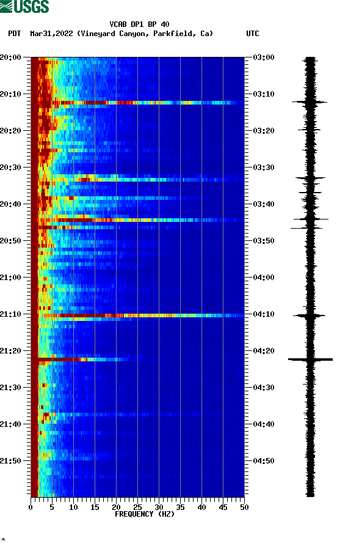The height and width of the screenshot is (546, 337).
Task: Click the 'PDT' timezone label
Action: point(14,34)
